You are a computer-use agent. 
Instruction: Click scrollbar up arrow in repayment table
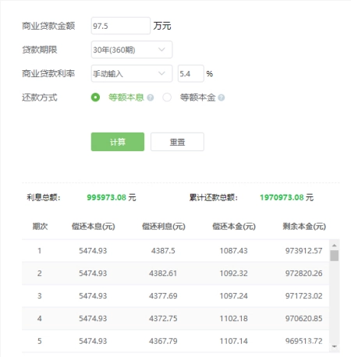click(335, 246)
